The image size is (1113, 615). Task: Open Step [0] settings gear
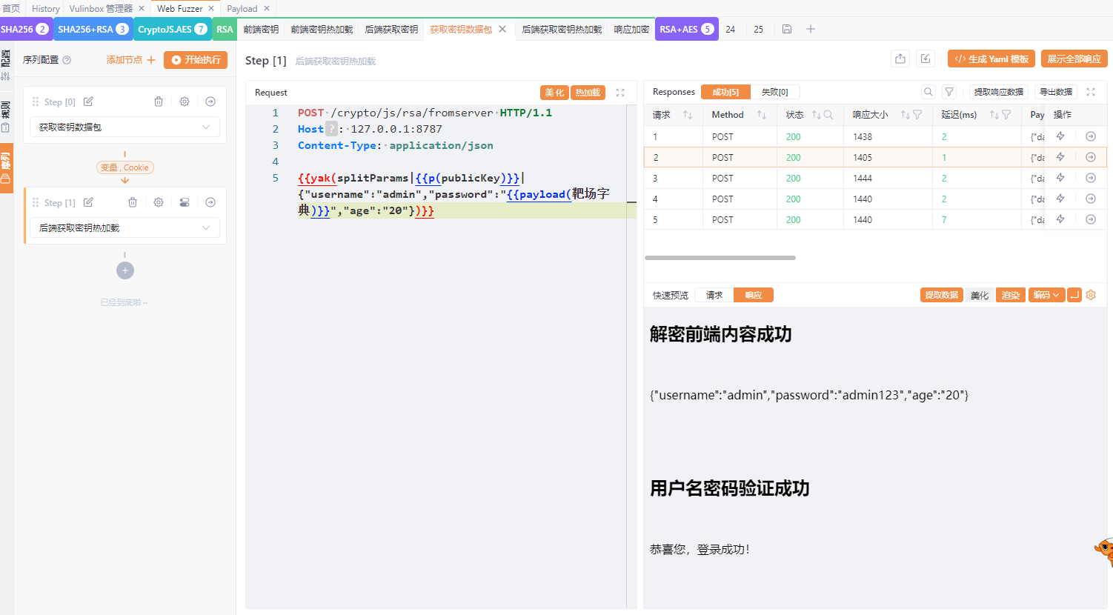(x=185, y=102)
